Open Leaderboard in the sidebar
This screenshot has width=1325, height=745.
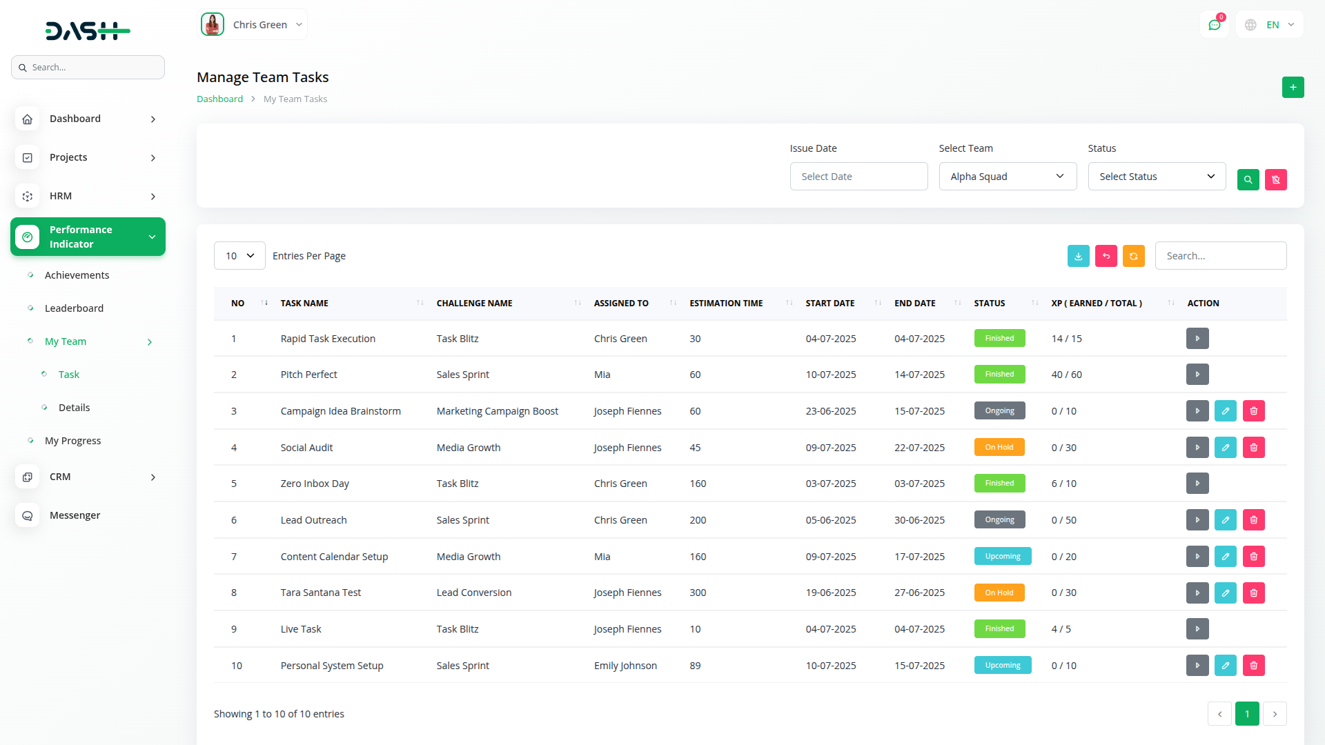[x=74, y=308]
